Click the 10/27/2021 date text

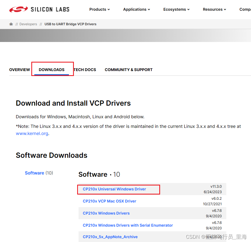coord(212,204)
